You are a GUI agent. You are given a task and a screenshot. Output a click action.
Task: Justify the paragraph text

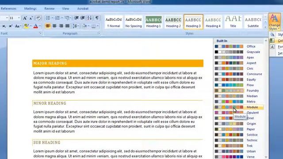click(x=68, y=26)
